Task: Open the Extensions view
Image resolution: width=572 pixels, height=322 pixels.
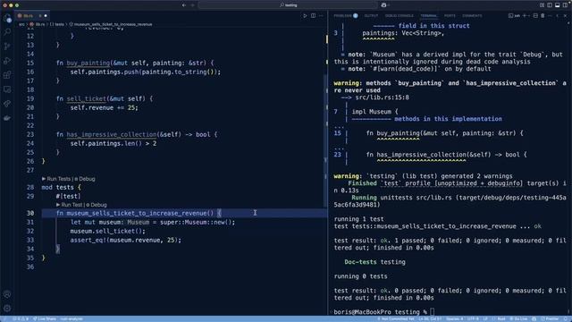Action: click(x=7, y=75)
